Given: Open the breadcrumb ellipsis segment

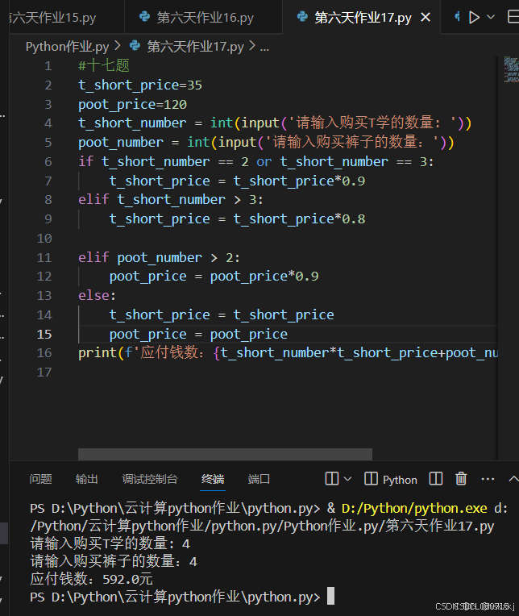Looking at the screenshot, I should pyautogui.click(x=264, y=47).
